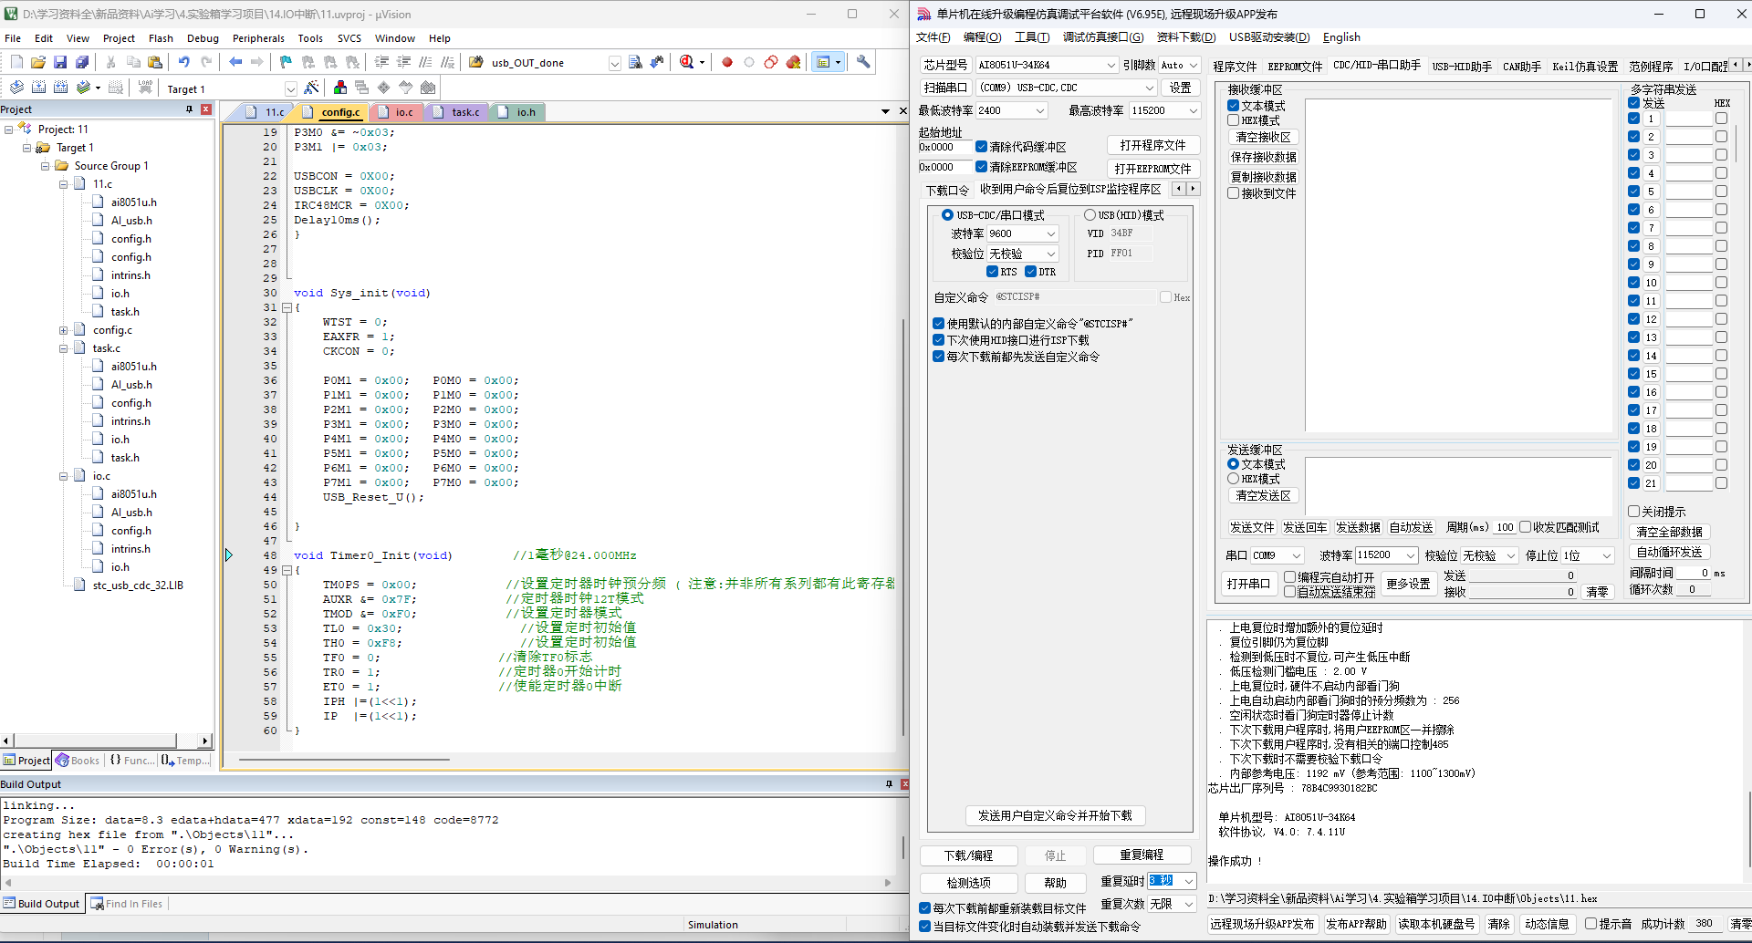
Task: Select USB-CDC/串口模式 radio button
Action: pos(947,215)
